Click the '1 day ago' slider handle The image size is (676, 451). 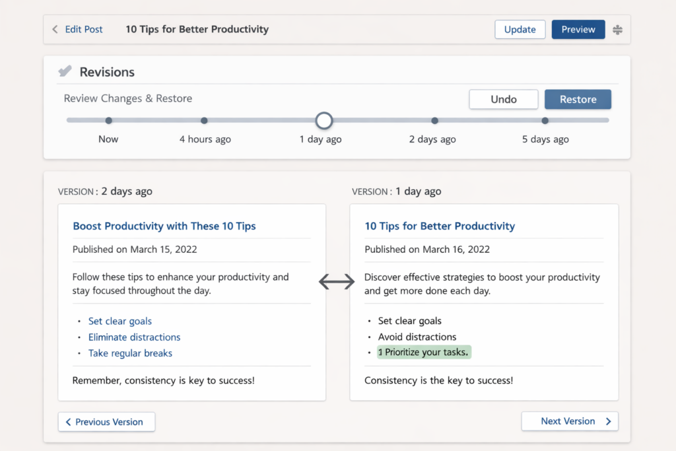pos(323,121)
